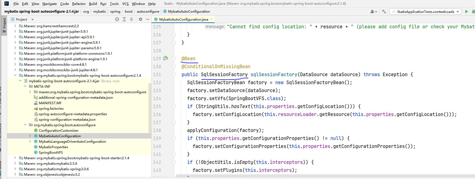Screen dimensions: 475x179
Task: Run IbatisApplicationTests with the green play icon
Action: [x=466, y=12]
